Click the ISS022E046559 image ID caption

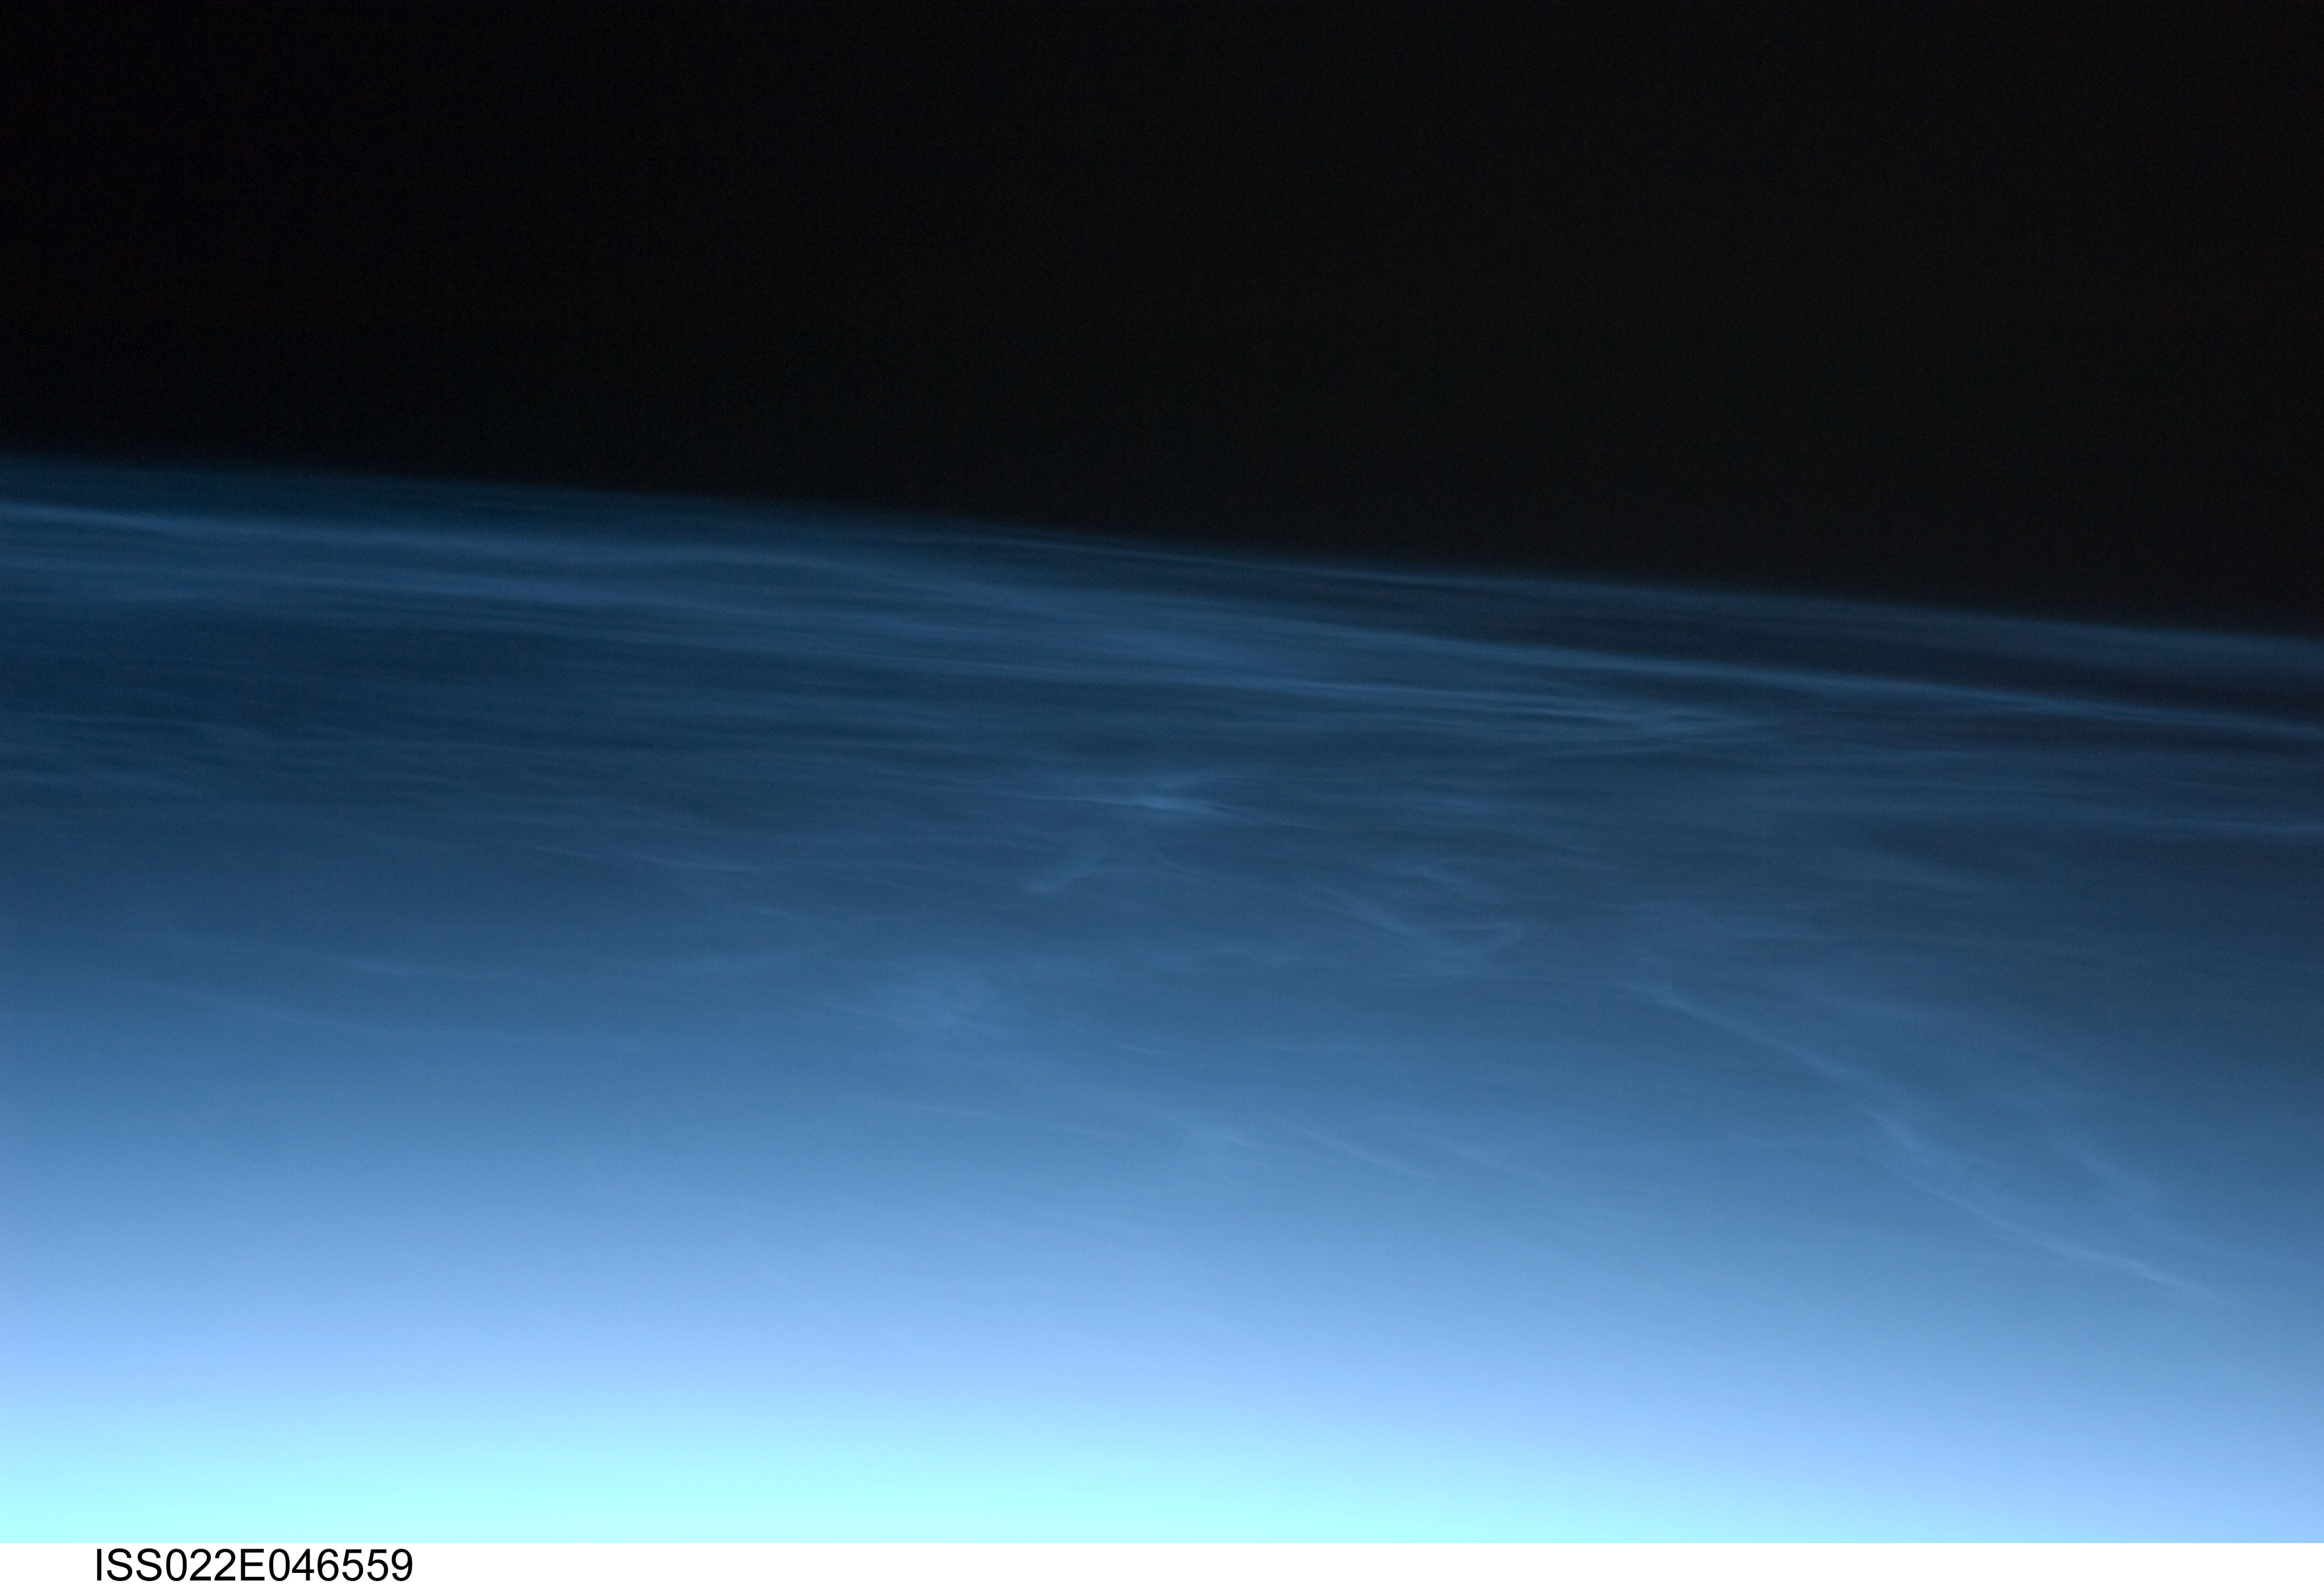(254, 1565)
